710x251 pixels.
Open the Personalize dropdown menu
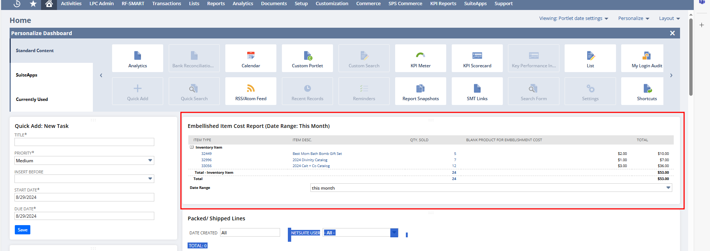(633, 18)
